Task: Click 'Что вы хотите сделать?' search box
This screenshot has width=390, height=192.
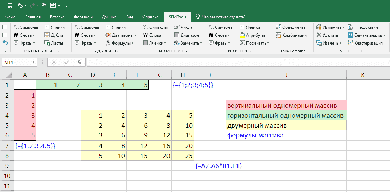Action: (x=224, y=17)
